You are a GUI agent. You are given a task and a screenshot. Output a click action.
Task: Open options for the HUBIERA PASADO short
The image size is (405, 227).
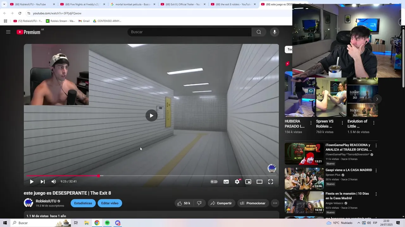click(x=311, y=123)
